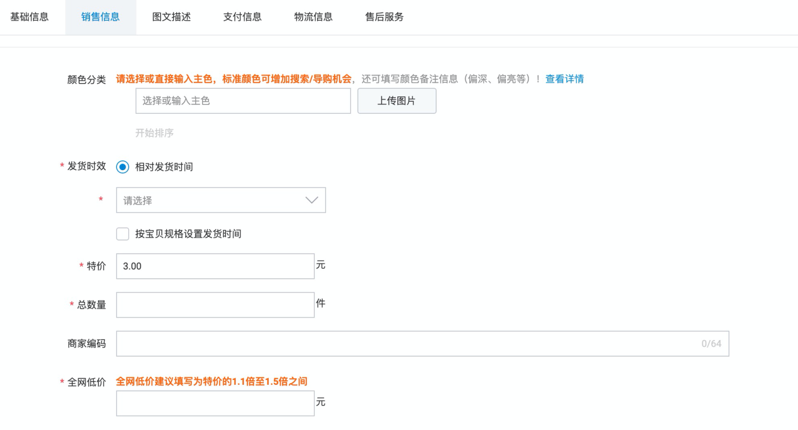The height and width of the screenshot is (430, 798).
Task: Click the orange warning text about 全网低价
Action: (x=211, y=381)
